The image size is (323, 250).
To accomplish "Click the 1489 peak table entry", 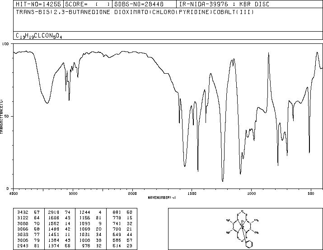I will pos(59,229).
